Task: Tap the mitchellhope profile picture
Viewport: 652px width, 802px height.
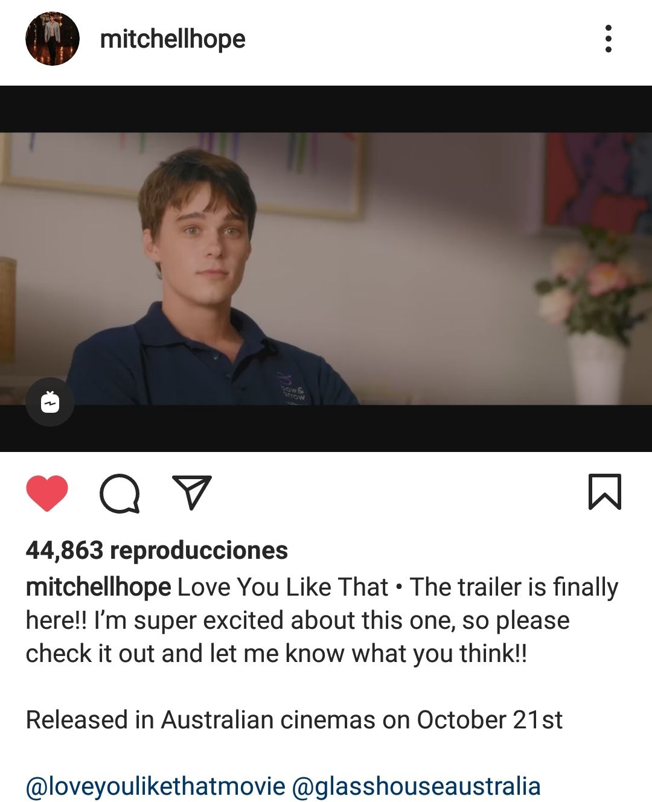Action: [53, 39]
